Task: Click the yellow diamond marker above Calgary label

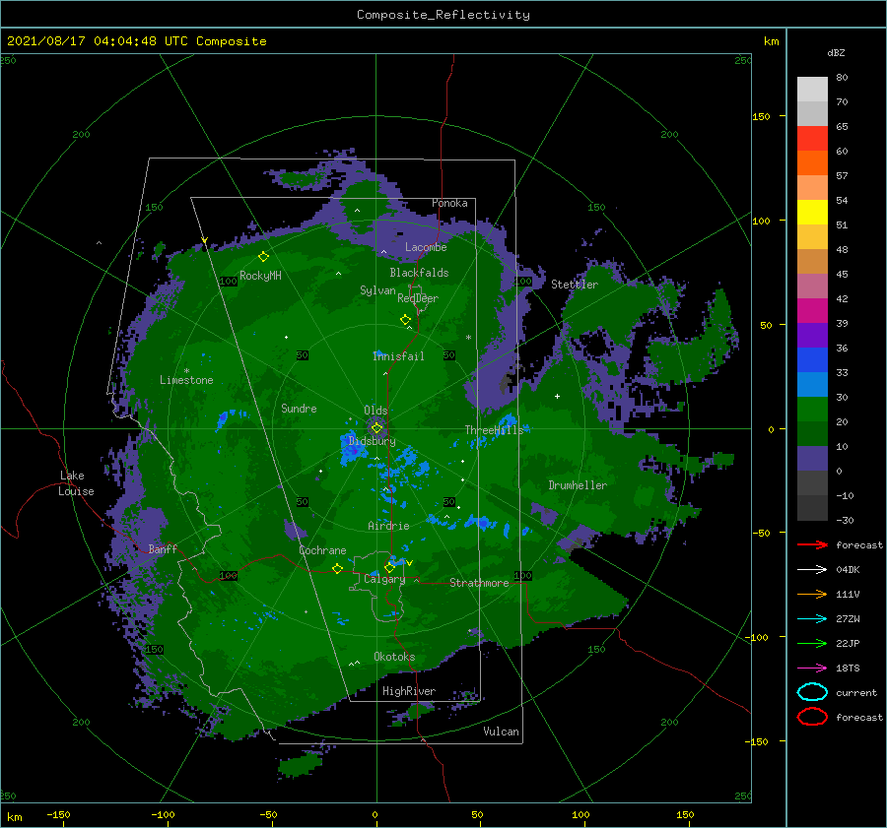Action: pos(389,567)
